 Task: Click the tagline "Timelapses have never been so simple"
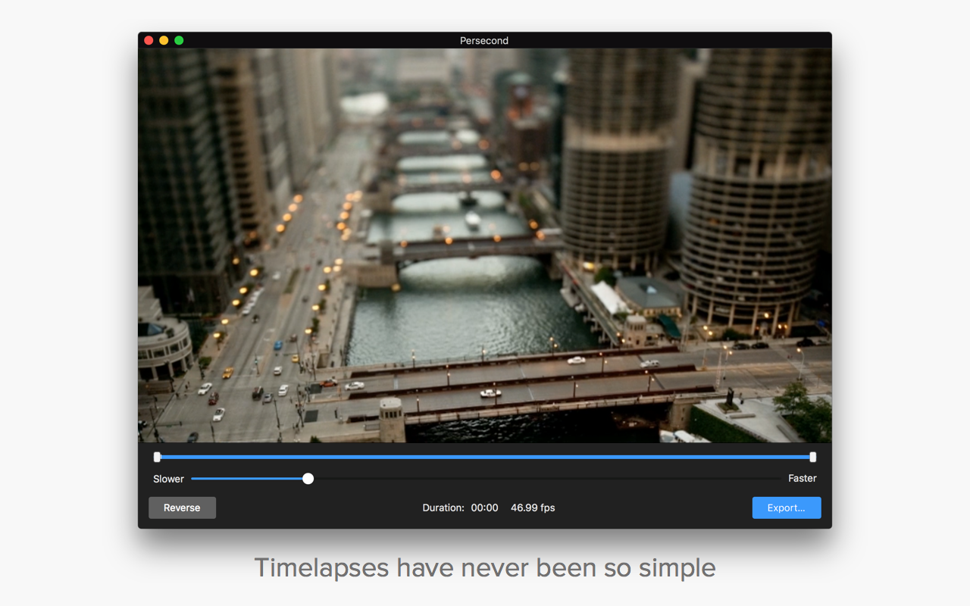click(485, 567)
